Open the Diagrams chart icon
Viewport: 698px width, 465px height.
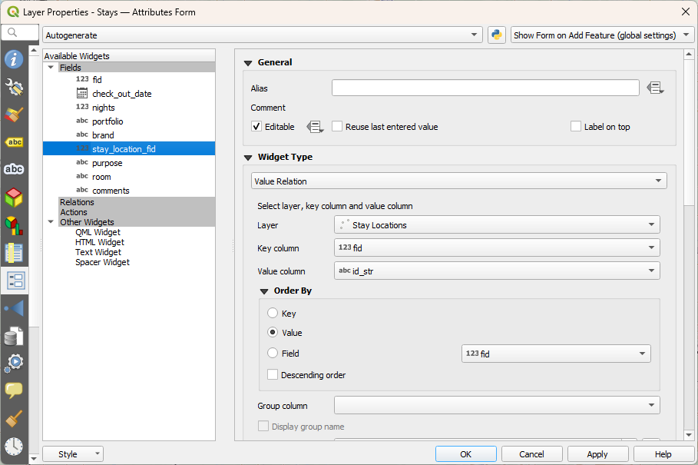click(x=14, y=225)
